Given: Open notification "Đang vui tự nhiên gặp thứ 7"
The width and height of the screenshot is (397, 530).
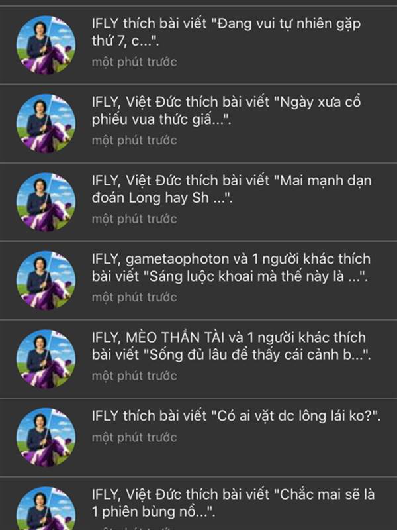Looking at the screenshot, I should click(x=198, y=45).
